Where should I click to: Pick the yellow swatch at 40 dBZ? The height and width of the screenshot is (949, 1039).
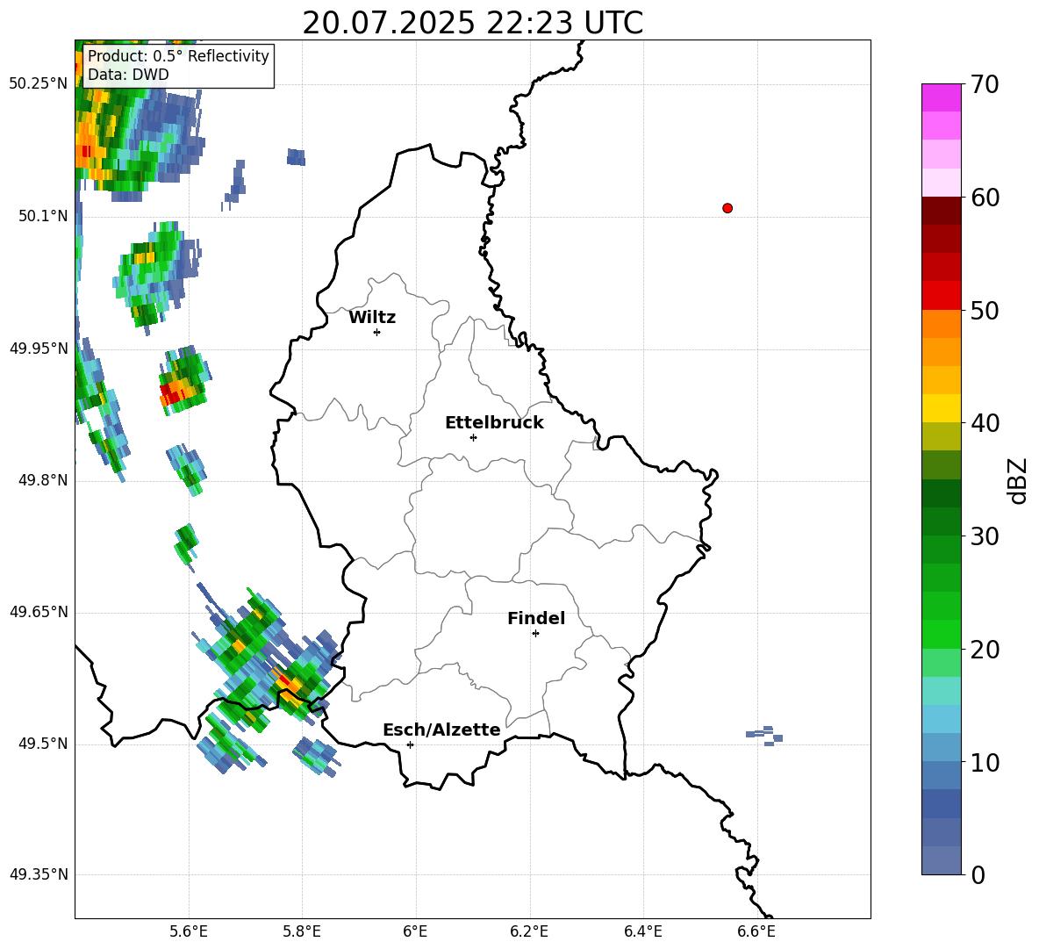(x=941, y=408)
